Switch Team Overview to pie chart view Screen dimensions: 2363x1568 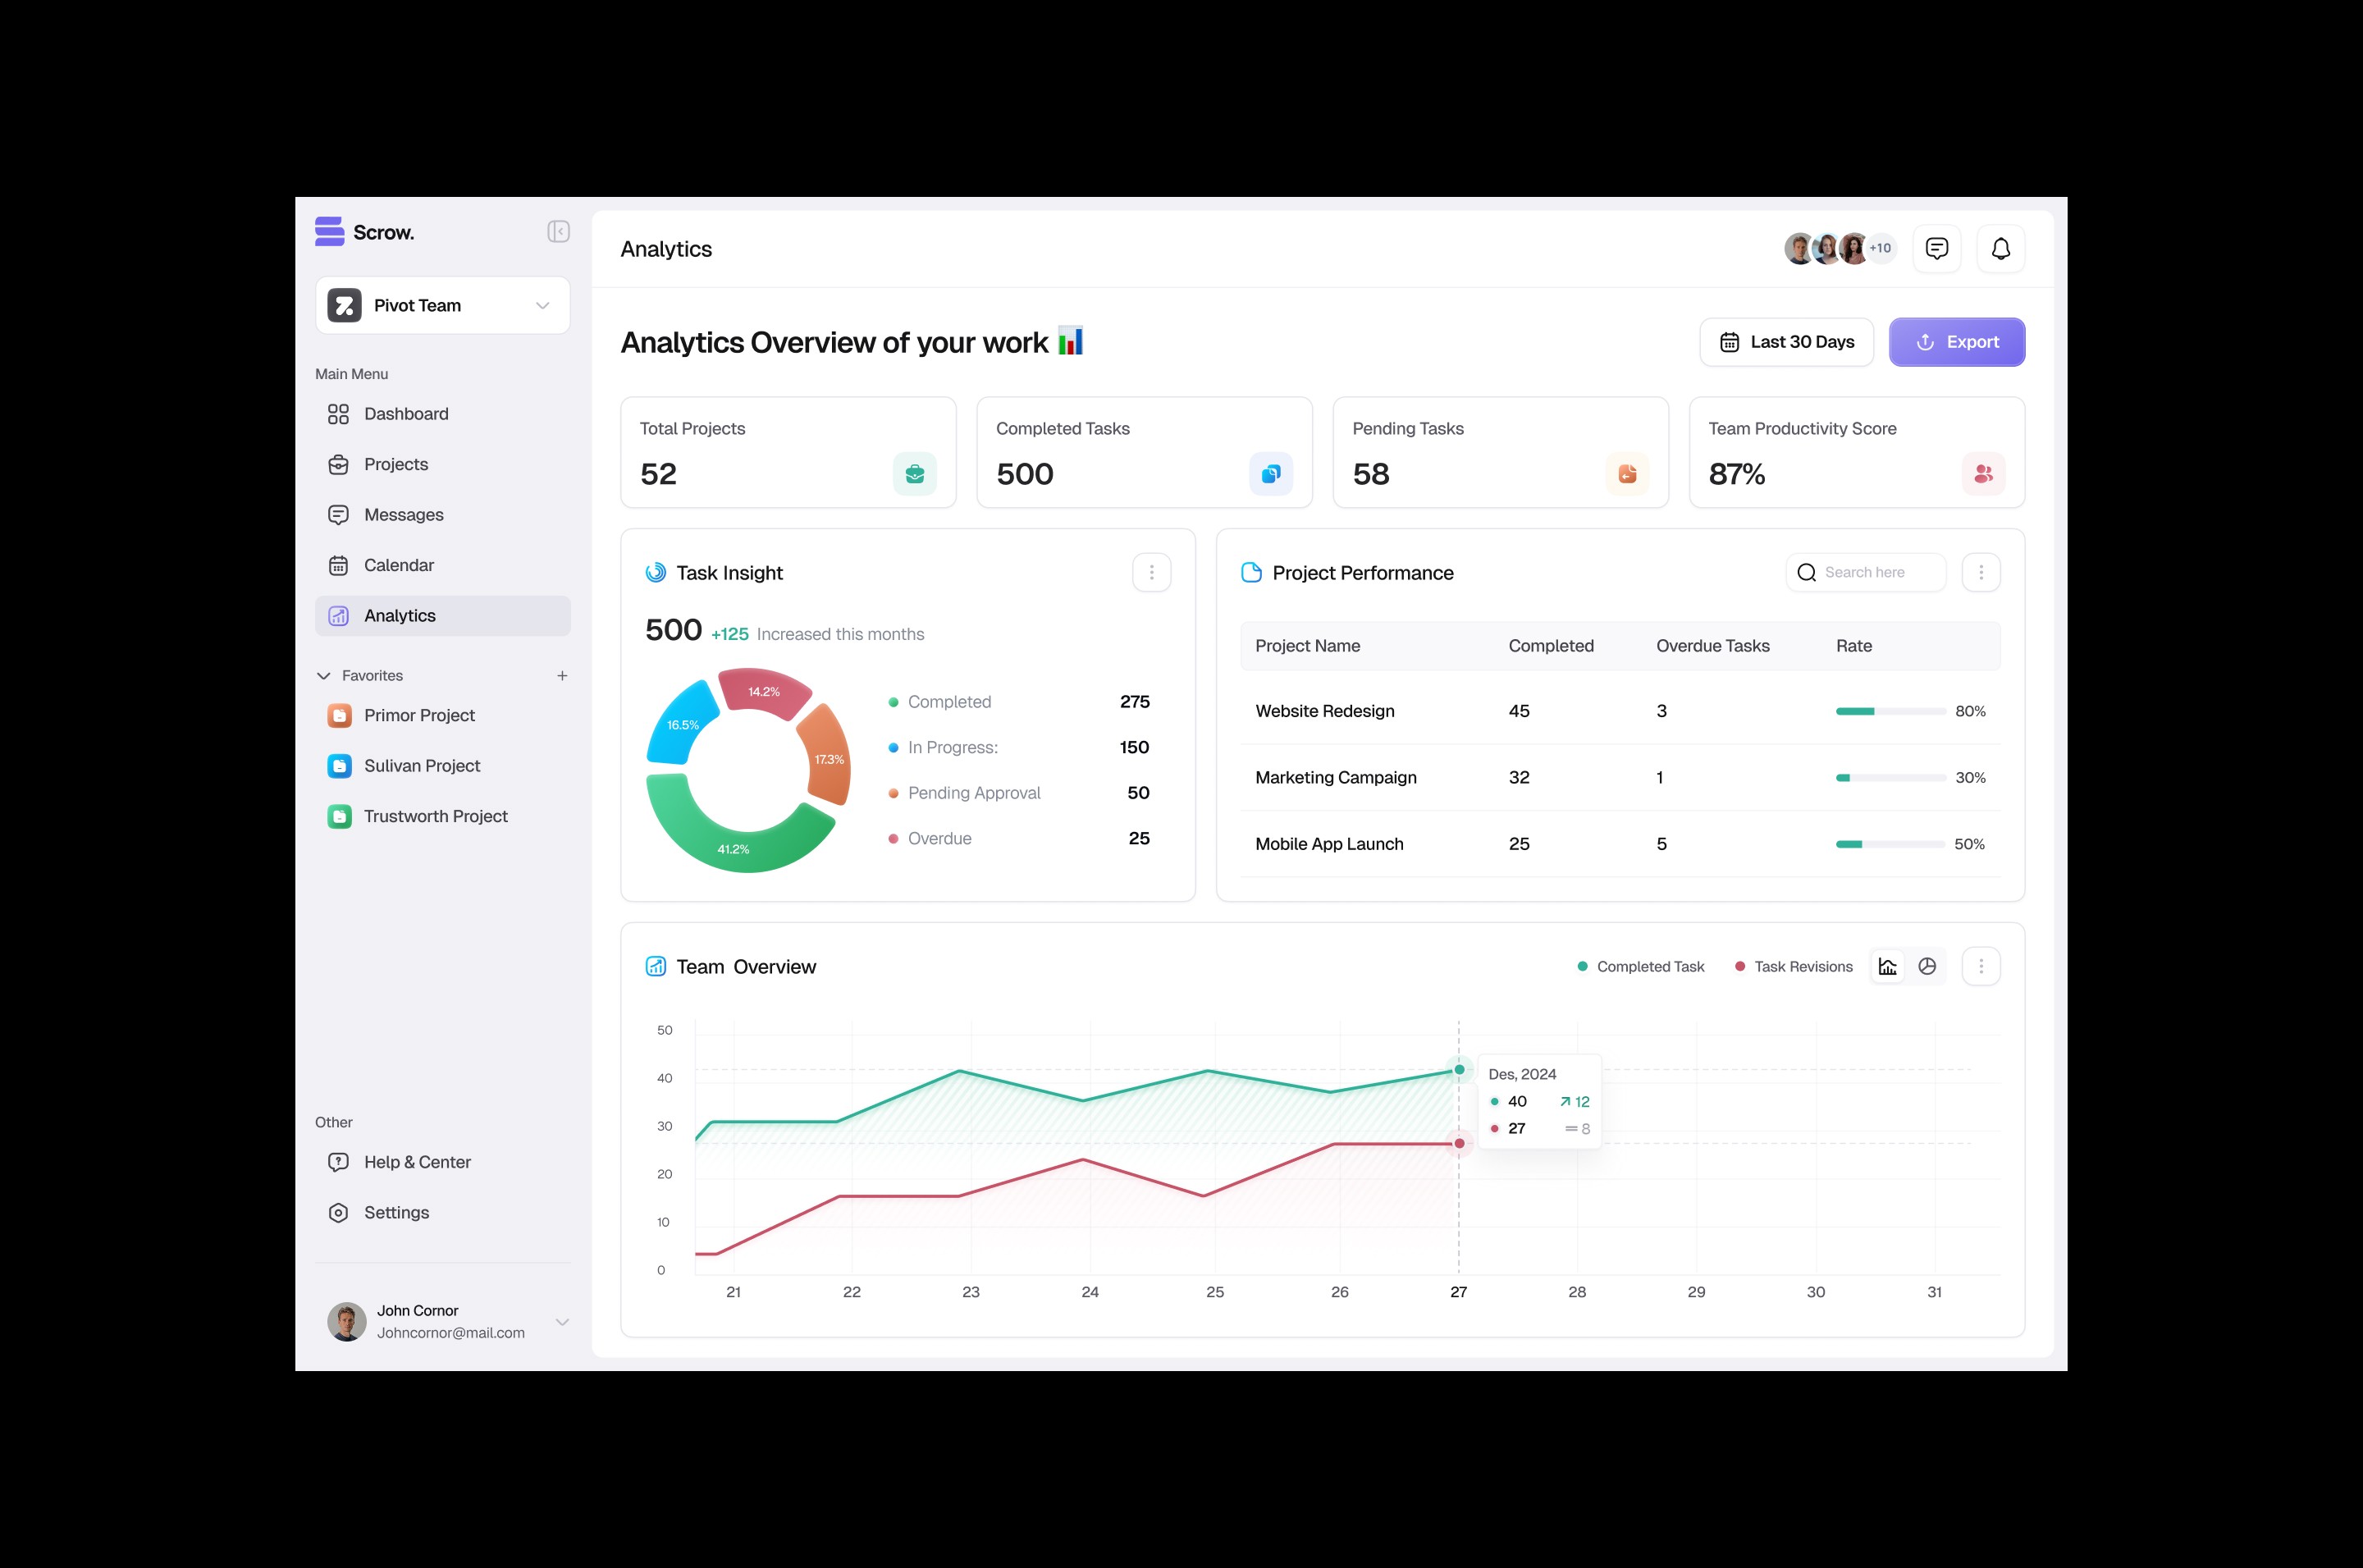tap(1927, 966)
